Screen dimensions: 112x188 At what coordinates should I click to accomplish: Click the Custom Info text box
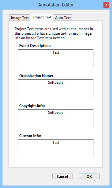(56, 148)
